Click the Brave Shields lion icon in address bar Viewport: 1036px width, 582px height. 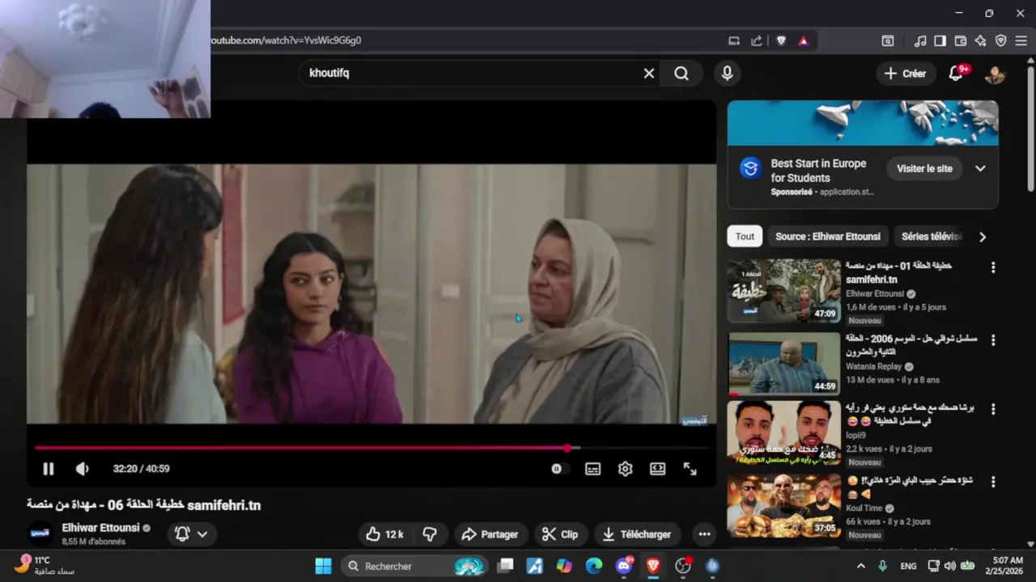(x=781, y=40)
